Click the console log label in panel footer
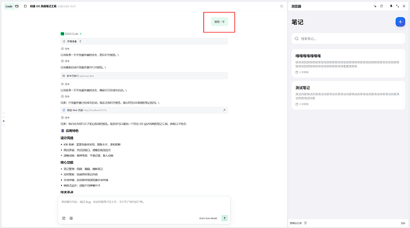This screenshot has width=410, height=228. pos(296,223)
